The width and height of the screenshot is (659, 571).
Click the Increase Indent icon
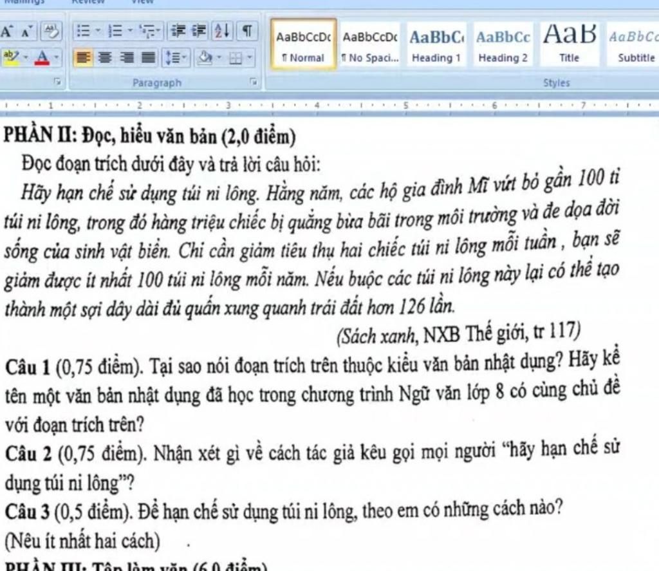(200, 31)
